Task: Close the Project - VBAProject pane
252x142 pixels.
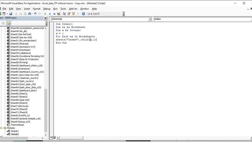Action: [x=46, y=18]
